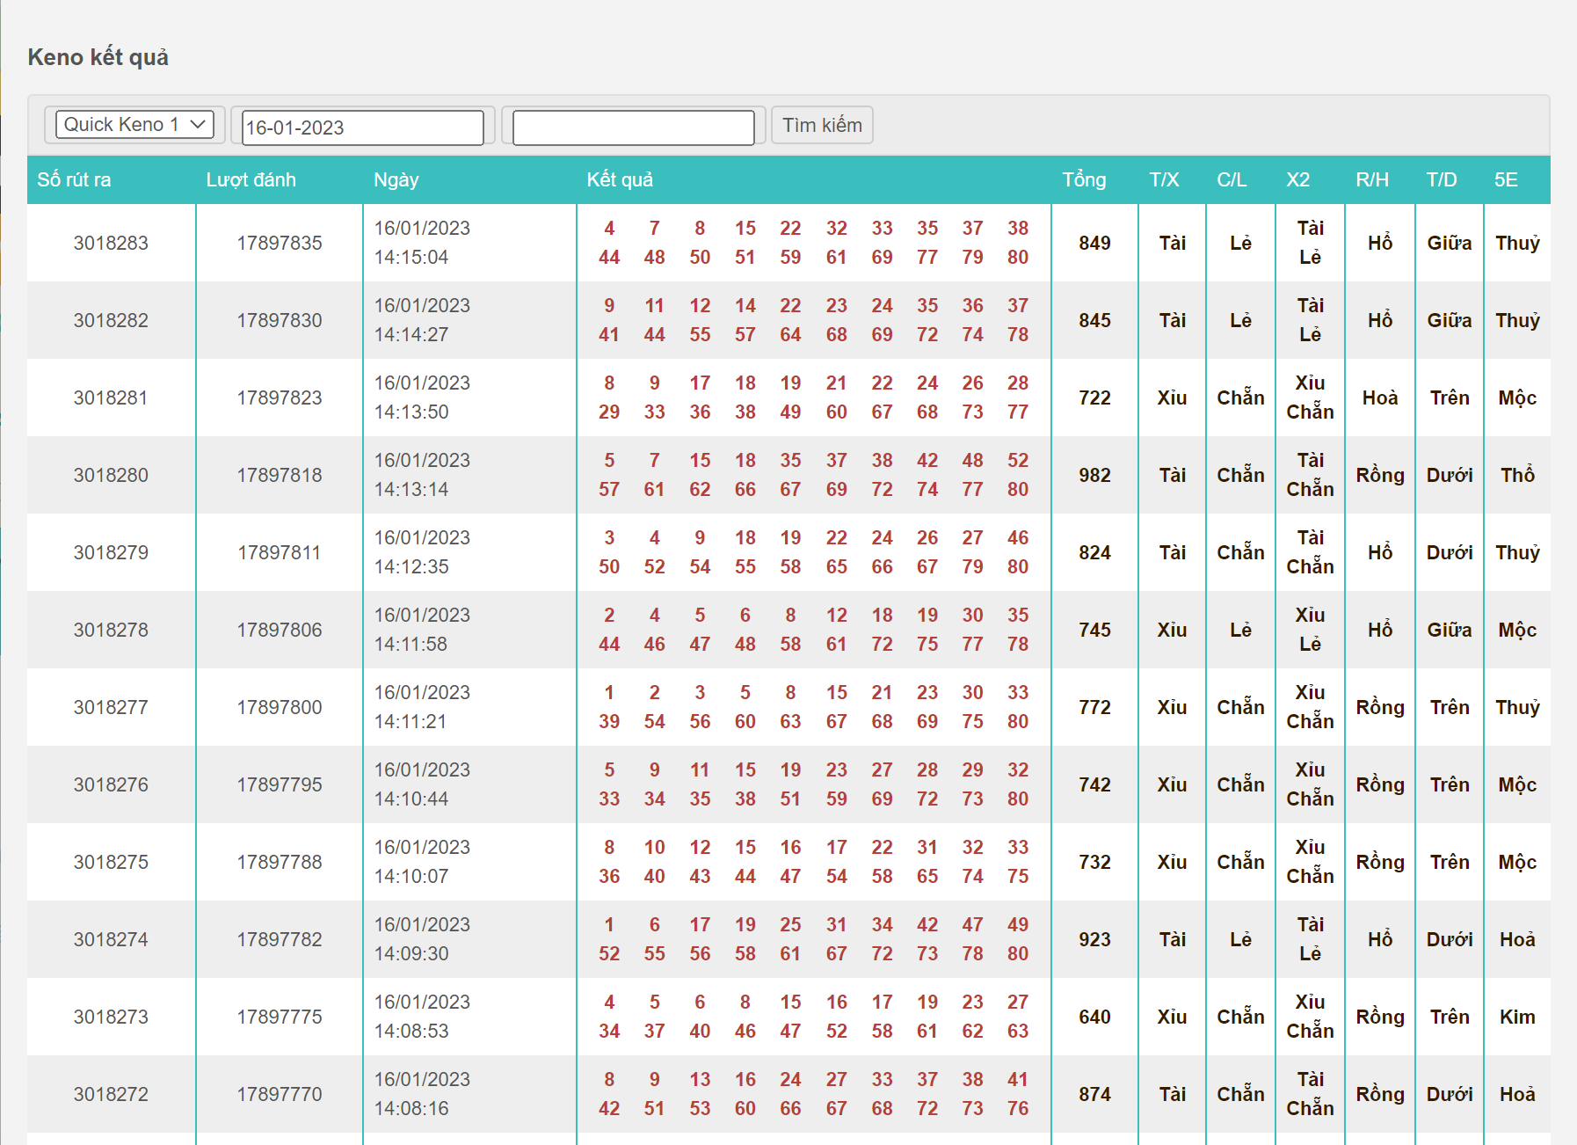Image resolution: width=1577 pixels, height=1145 pixels.
Task: Click the Ngày column header
Action: pyautogui.click(x=396, y=180)
